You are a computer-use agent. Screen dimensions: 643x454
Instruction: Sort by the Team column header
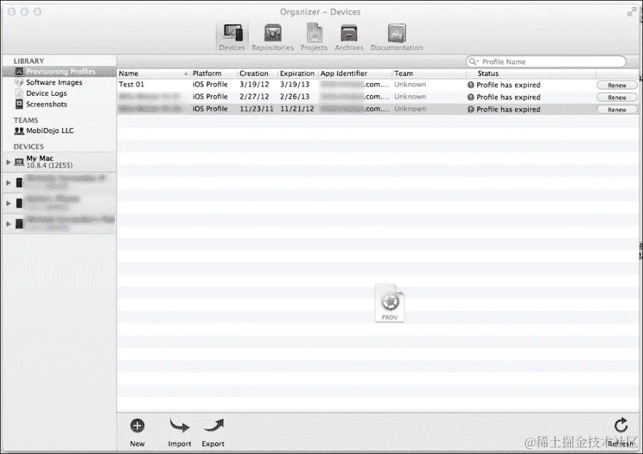click(x=429, y=74)
